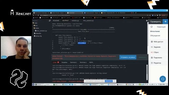
Task: Open the test_solution.py editor tab
Action: coord(88,21)
